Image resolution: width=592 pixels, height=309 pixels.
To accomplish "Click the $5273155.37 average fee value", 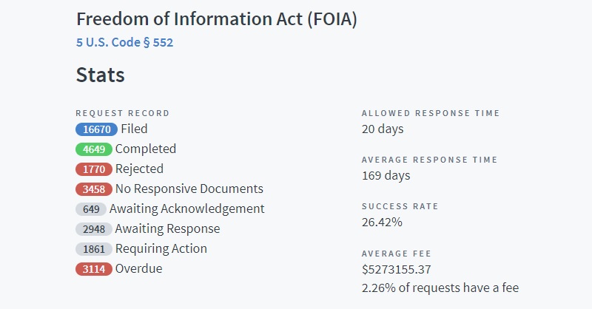I will coord(397,269).
